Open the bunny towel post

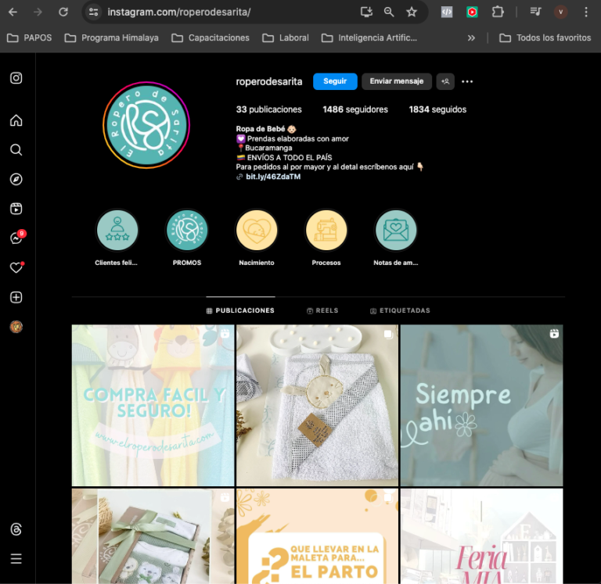[x=317, y=405]
